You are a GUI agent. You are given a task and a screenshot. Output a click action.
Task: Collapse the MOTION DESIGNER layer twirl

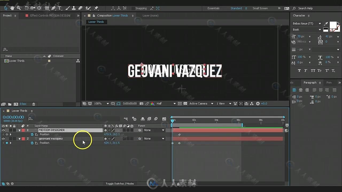click(x=20, y=130)
